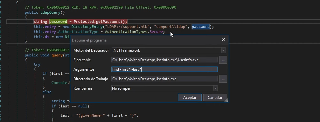Click the try keyword in the code
Viewport: 320px width, 122px height.
click(x=37, y=64)
